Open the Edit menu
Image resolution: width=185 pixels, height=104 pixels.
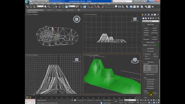click(x=32, y=4)
